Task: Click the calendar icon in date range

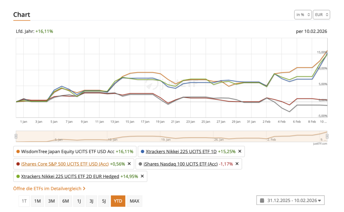Action: (262, 201)
